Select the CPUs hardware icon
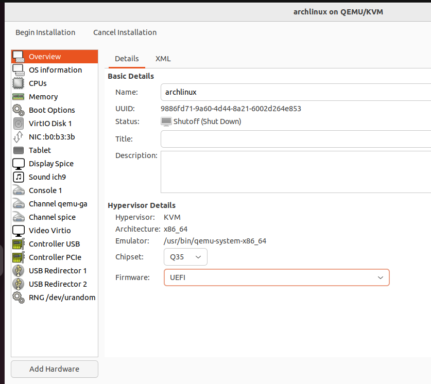The image size is (431, 384). click(18, 83)
